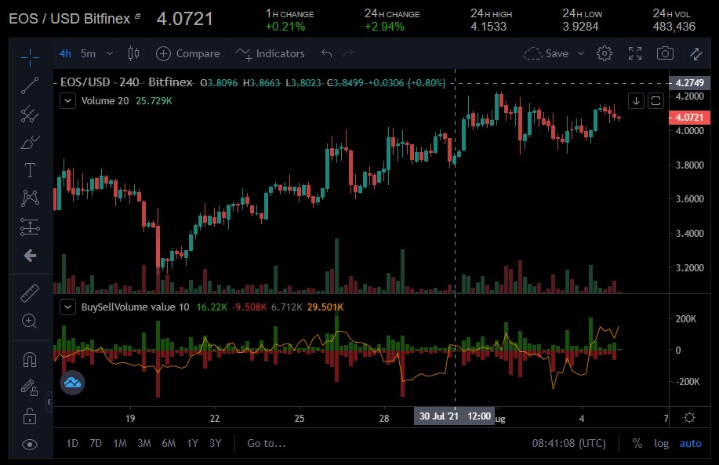Toggle stay in drawing mode
719x465 pixels.
pos(30,388)
